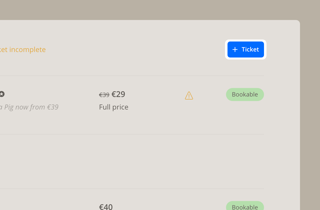Screen dimensions: 320x210
Task: Click the exclamation mark inside the warning triangle
Action: click(189, 96)
